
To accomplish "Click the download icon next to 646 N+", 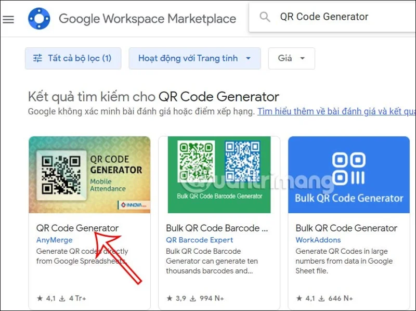I will [x=322, y=299].
